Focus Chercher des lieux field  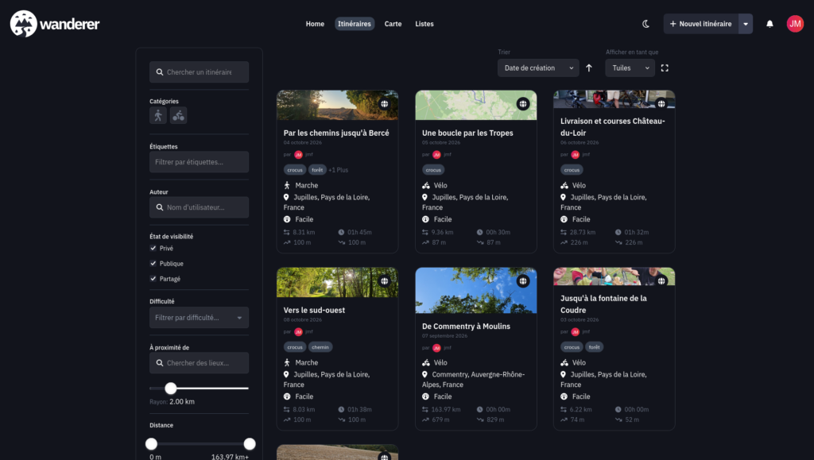click(199, 363)
